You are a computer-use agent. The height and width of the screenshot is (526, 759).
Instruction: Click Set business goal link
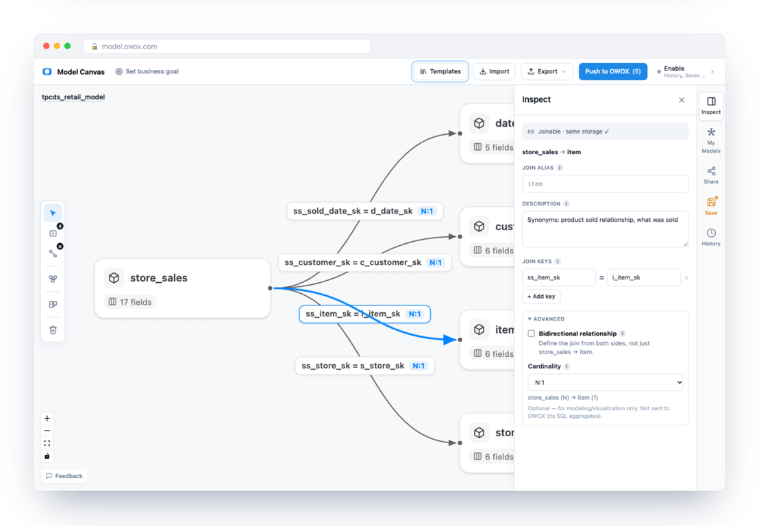coord(147,72)
